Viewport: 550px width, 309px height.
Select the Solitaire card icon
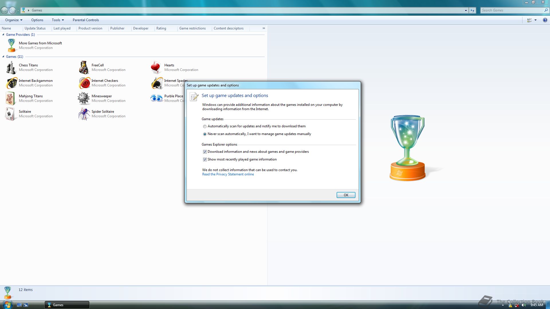pyautogui.click(x=11, y=114)
